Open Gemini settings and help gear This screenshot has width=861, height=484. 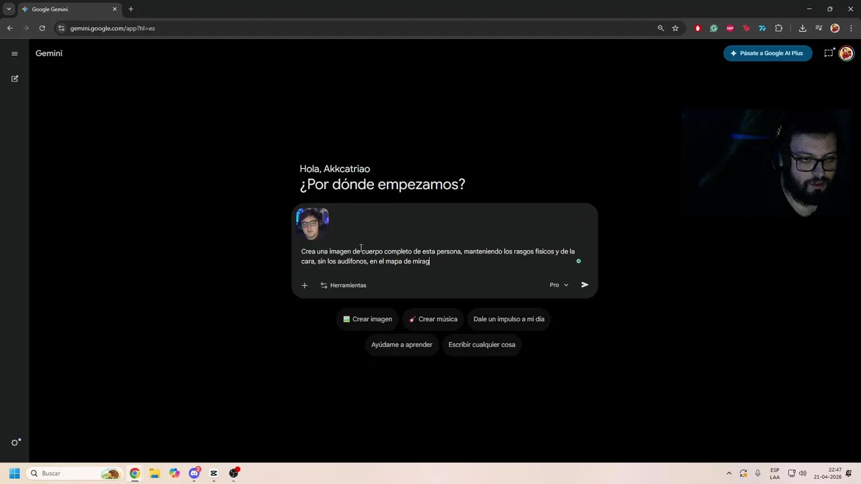pyautogui.click(x=15, y=442)
